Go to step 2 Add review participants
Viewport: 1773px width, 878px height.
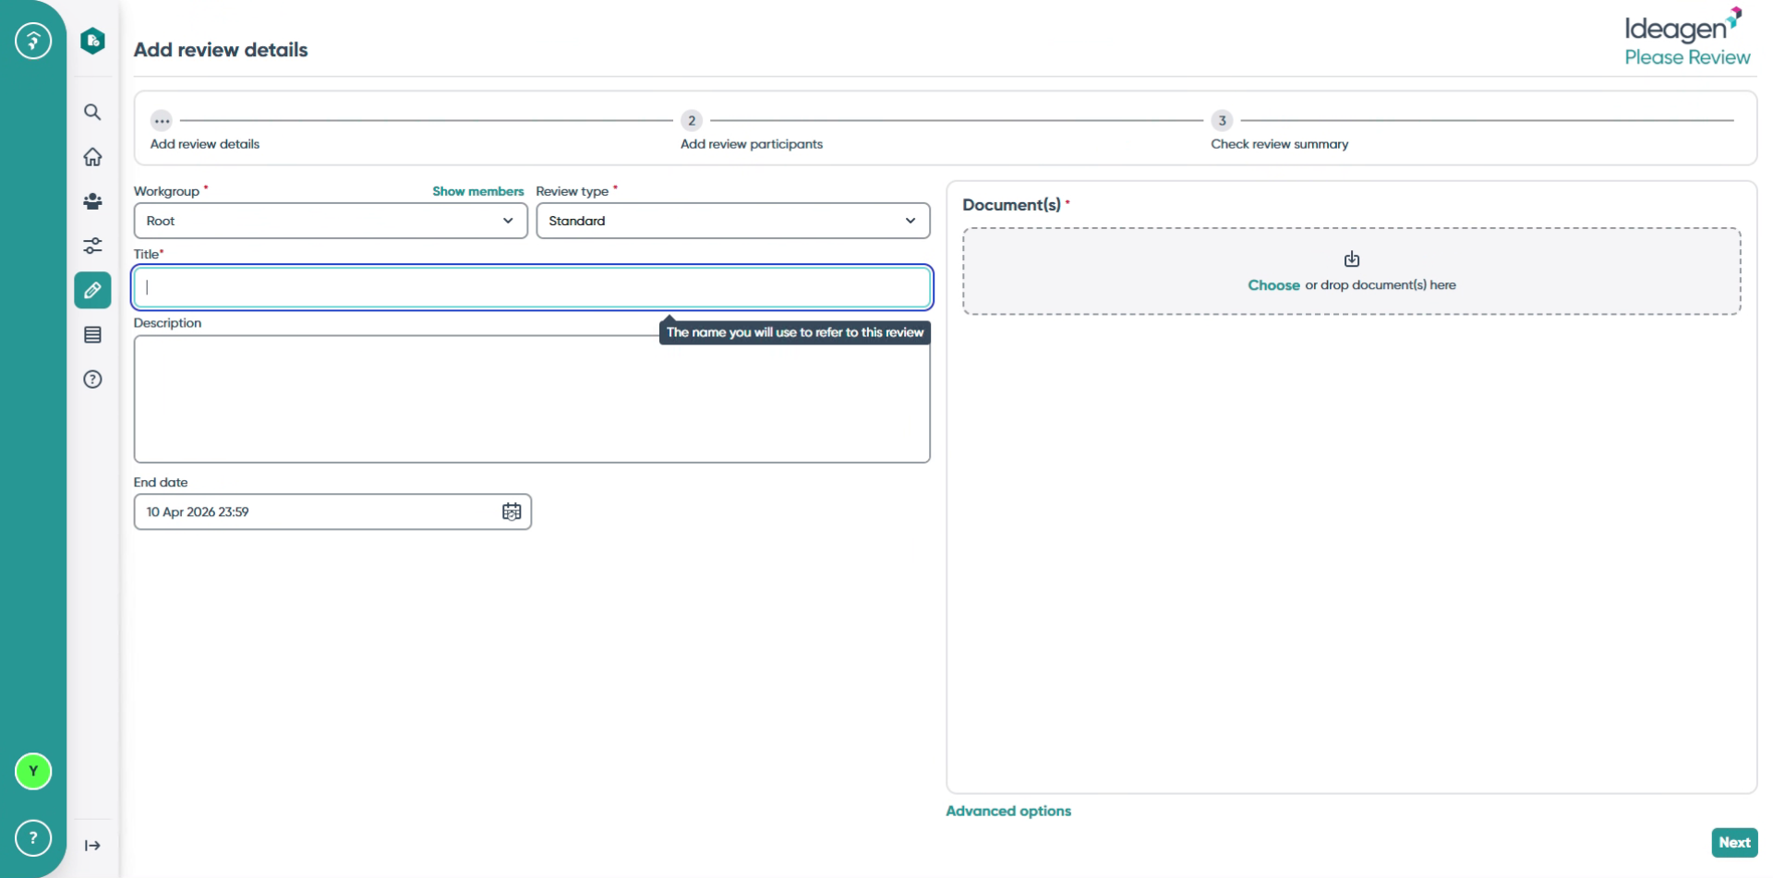(x=752, y=144)
